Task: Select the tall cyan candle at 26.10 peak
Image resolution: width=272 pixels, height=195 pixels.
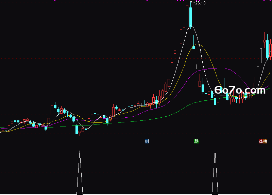Action: click(191, 17)
